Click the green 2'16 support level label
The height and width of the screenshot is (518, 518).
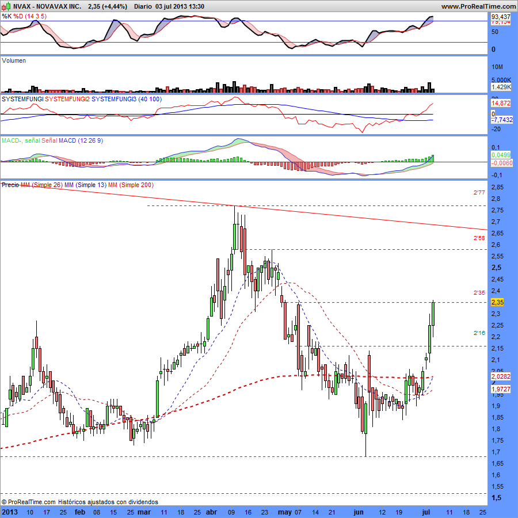point(479,333)
